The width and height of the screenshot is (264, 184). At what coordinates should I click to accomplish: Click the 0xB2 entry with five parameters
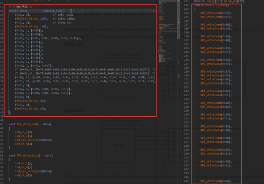(48, 38)
